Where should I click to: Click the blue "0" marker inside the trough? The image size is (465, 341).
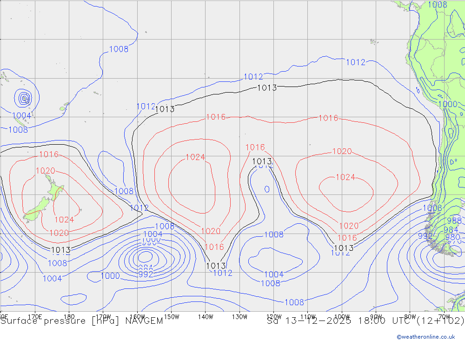point(267,189)
